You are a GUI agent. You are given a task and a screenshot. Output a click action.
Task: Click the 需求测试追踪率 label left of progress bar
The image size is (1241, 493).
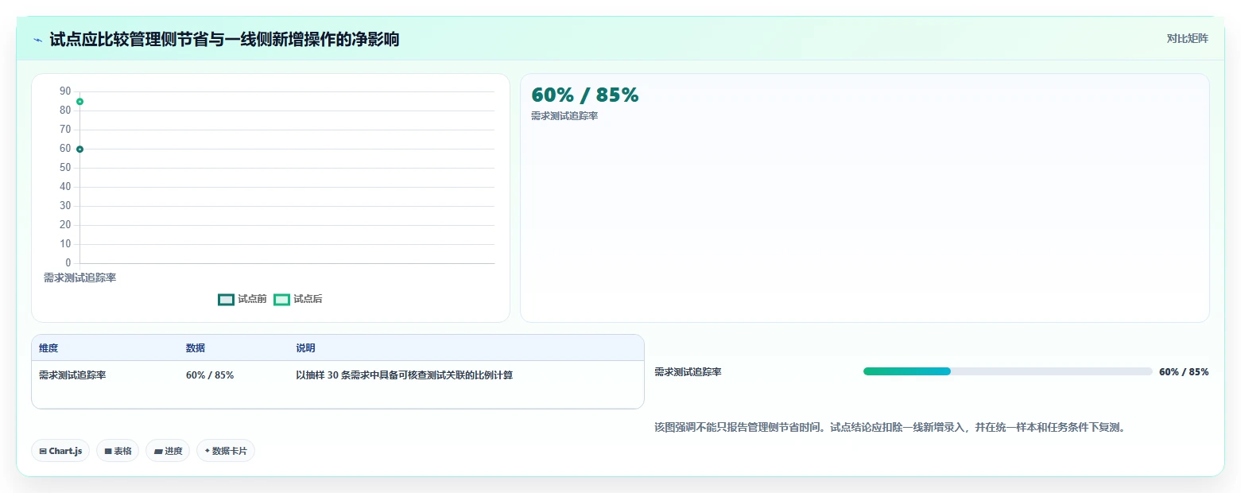pyautogui.click(x=688, y=372)
